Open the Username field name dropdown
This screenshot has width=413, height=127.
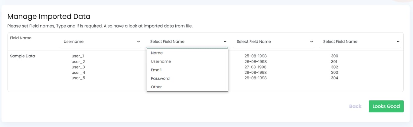point(100,42)
